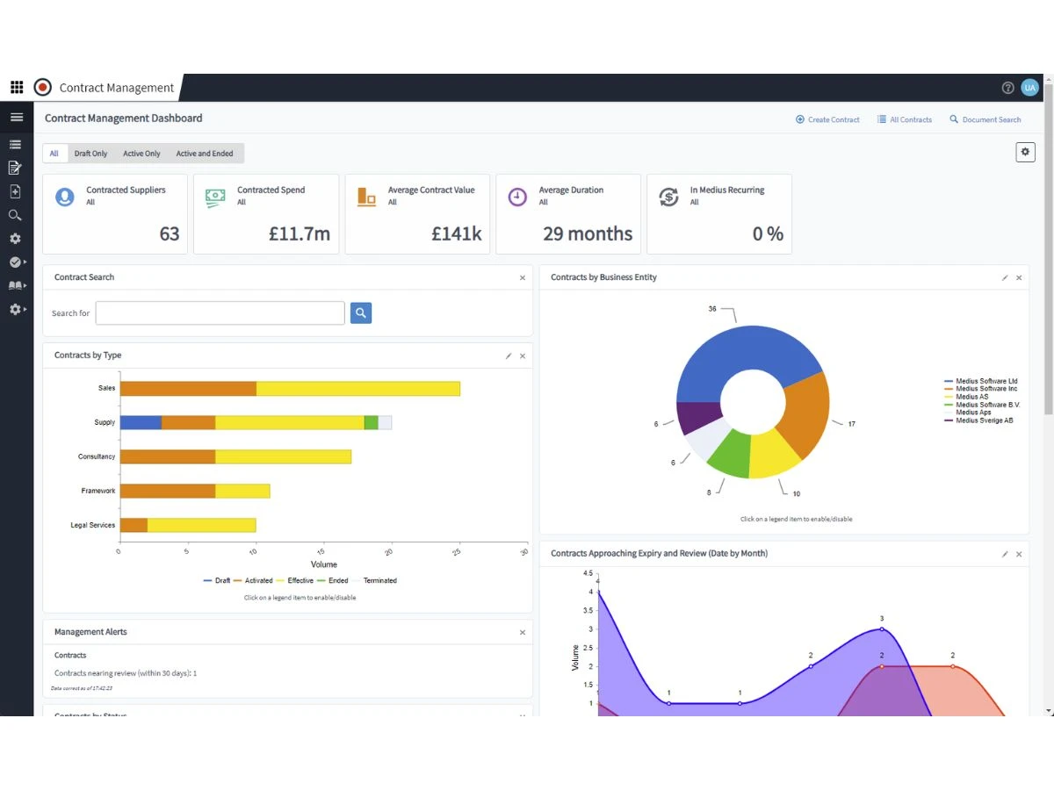
Task: Switch to Active and Ended tab
Action: coord(205,154)
